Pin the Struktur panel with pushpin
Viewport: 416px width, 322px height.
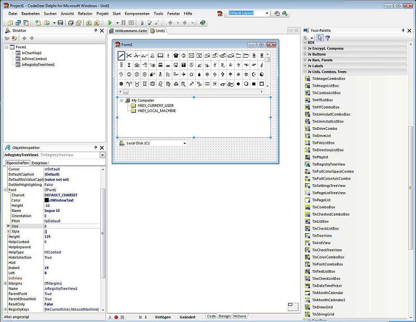pos(95,31)
